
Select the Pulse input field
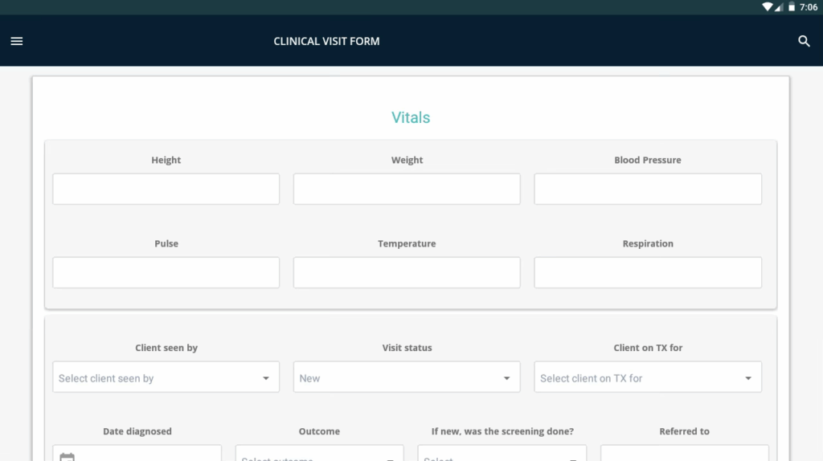[166, 273]
